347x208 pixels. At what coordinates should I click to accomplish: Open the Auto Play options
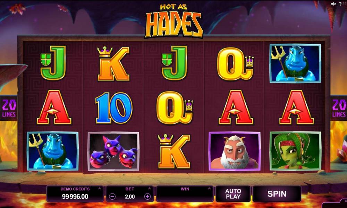point(233,194)
